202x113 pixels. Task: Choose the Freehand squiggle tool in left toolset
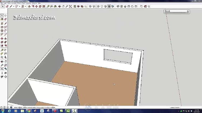click(6, 27)
